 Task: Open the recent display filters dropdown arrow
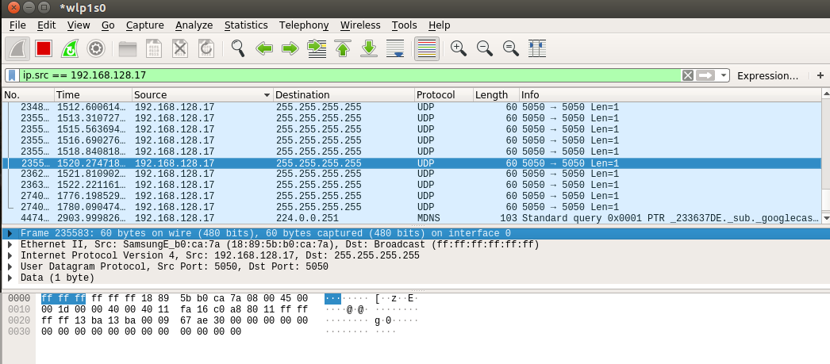click(724, 75)
